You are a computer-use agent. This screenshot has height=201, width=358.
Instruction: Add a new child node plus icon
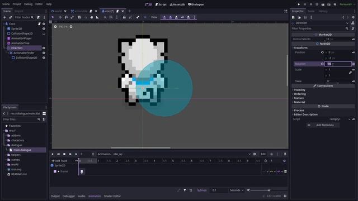[x=4, y=17]
